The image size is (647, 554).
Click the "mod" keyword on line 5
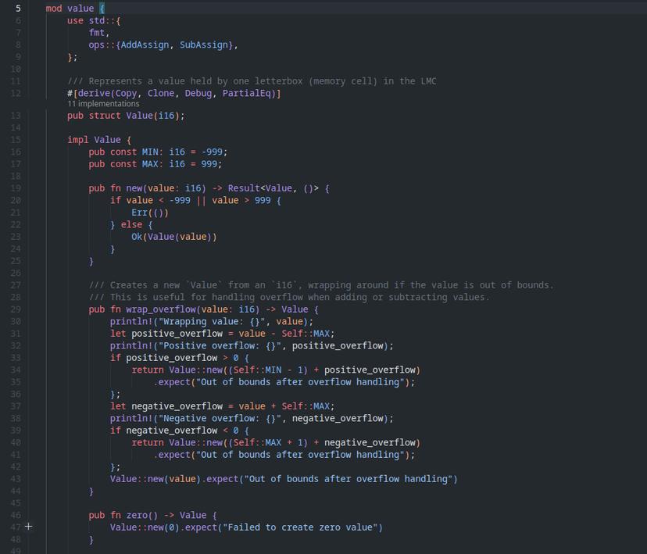point(53,8)
